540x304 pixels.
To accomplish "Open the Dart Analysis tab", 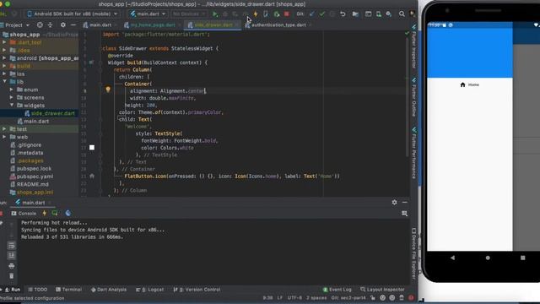I will pyautogui.click(x=109, y=290).
